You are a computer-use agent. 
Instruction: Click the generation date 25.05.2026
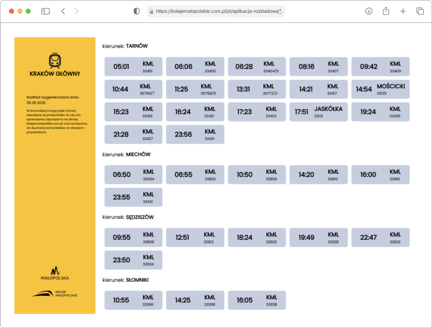point(36,103)
